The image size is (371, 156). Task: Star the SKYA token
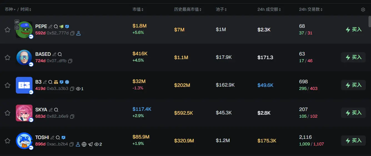coord(7,113)
